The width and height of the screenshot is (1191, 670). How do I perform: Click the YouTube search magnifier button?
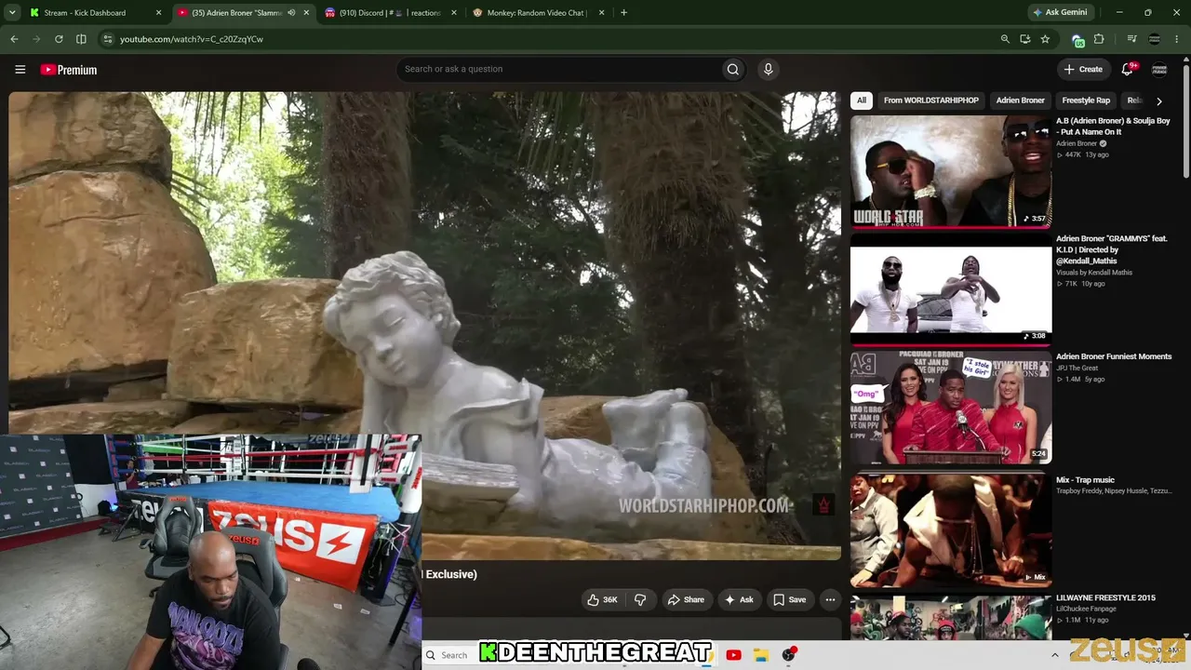[733, 69]
